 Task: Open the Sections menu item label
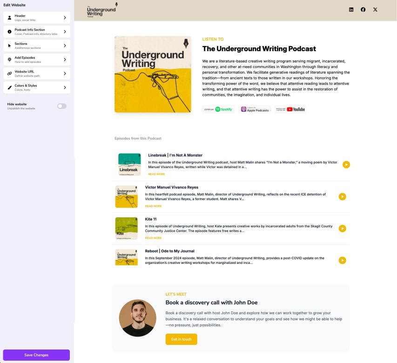point(21,44)
